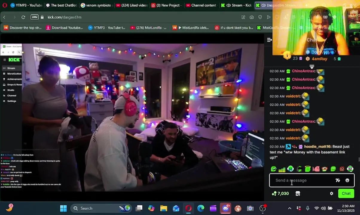Open Camera app from taskbar
The height and width of the screenshot is (215, 360).
pyautogui.click(x=250, y=208)
